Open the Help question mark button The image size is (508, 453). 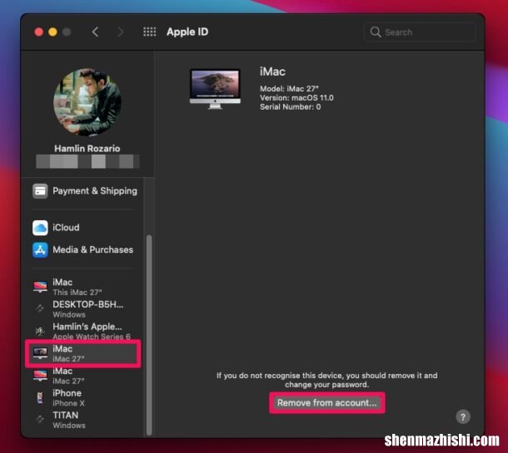pos(463,416)
